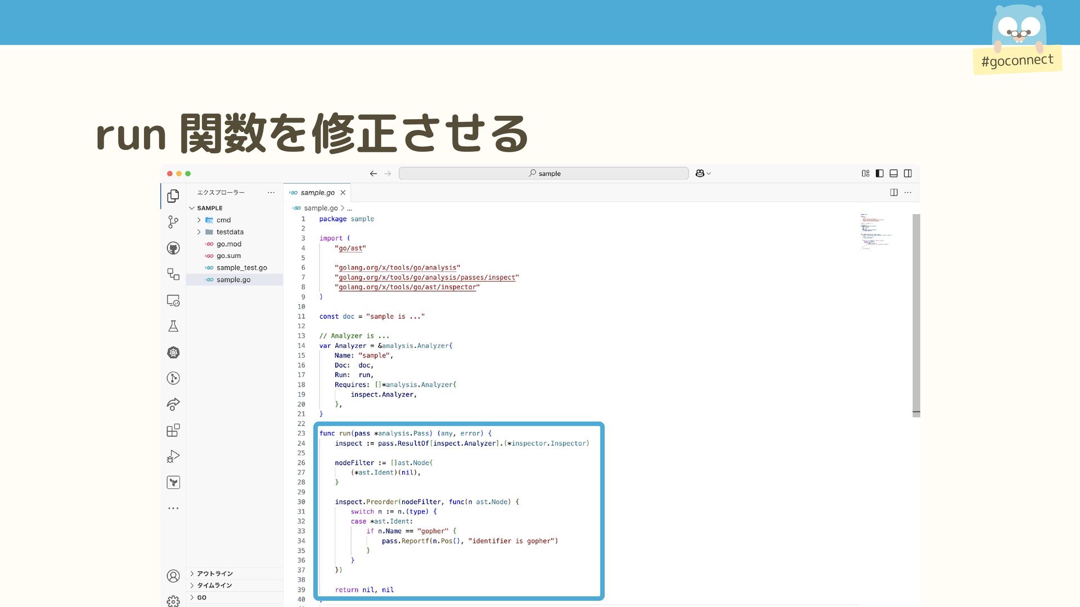The width and height of the screenshot is (1080, 607).
Task: Expand the testdata folder
Action: (229, 232)
